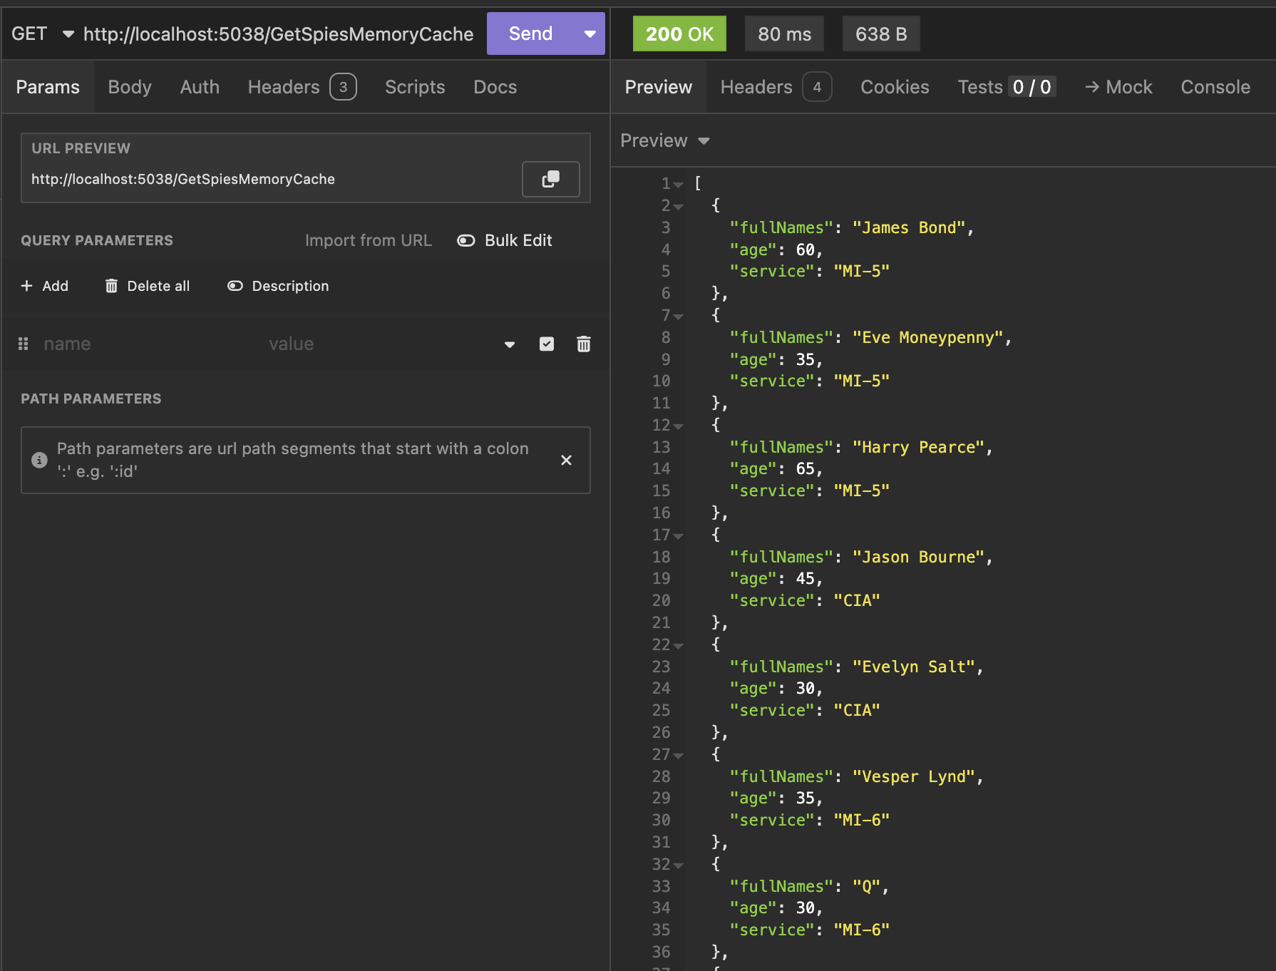The width and height of the screenshot is (1276, 971).
Task: Dismiss the path parameters info notice
Action: coord(566,461)
